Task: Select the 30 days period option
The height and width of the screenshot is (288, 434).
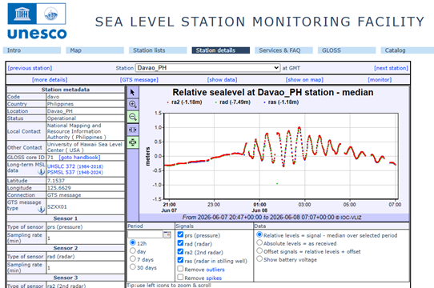Action: coord(133,266)
